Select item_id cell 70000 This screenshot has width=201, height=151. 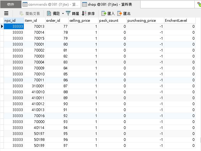point(35,122)
